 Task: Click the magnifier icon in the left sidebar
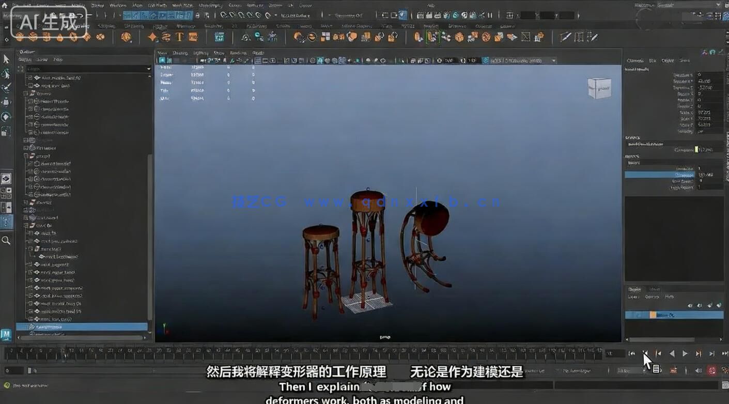click(x=7, y=240)
